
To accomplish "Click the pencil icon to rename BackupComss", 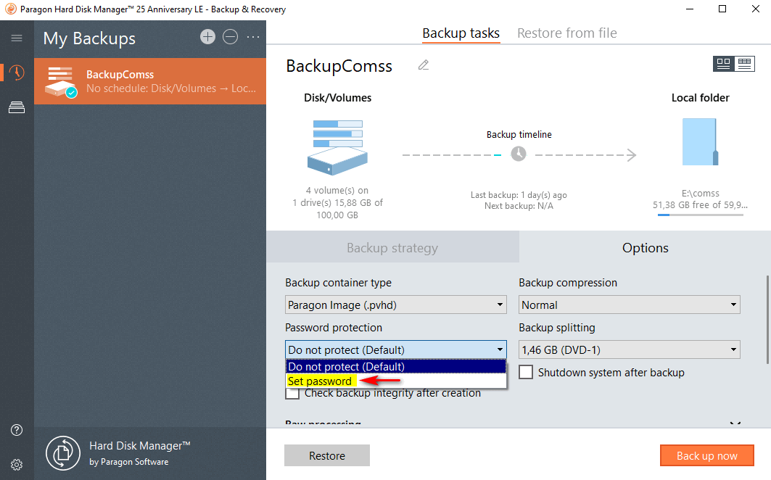I will point(424,65).
